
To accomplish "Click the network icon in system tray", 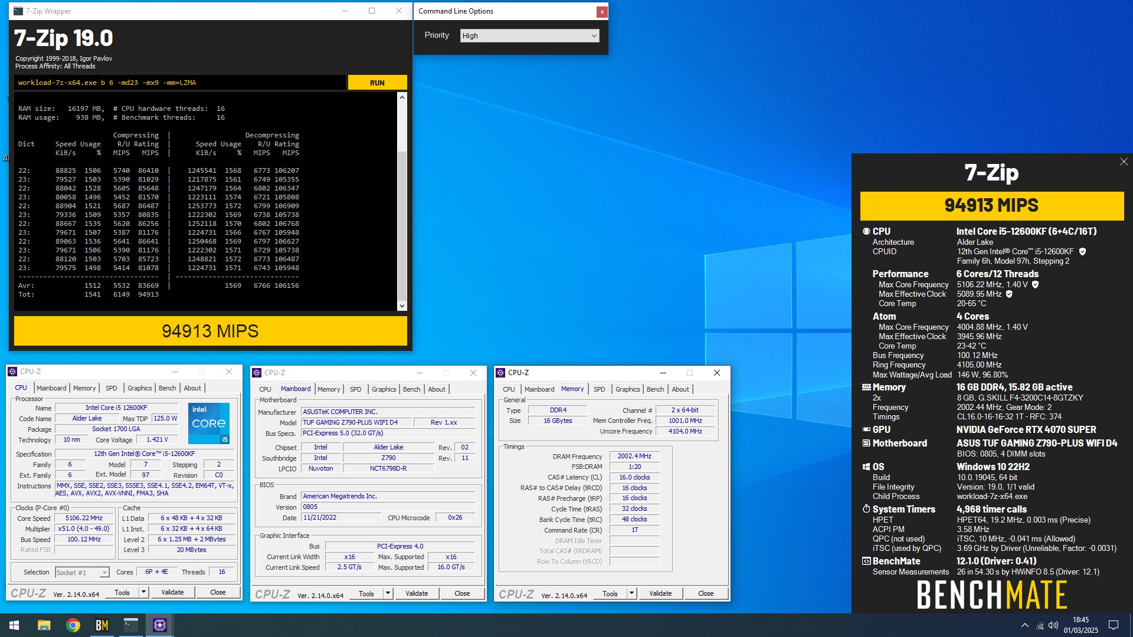I will point(1040,625).
